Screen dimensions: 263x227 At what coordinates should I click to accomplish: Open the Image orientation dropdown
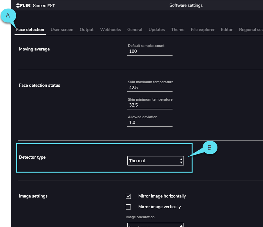[x=155, y=225]
